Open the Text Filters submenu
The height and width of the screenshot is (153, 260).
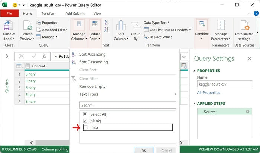tap(89, 94)
